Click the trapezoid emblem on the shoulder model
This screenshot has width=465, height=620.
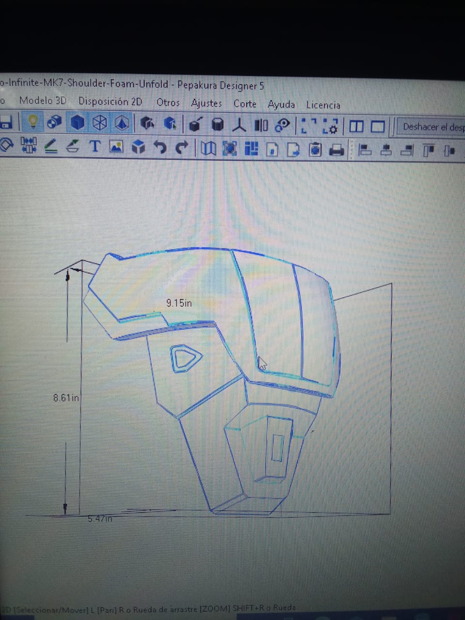[x=186, y=359]
